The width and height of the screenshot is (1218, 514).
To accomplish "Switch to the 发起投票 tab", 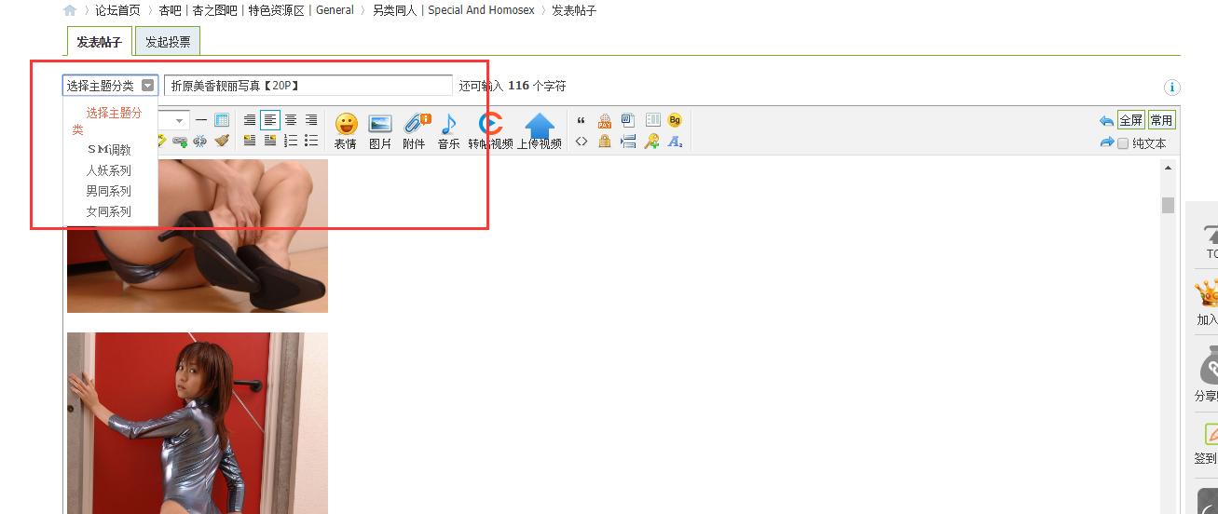I will coord(168,42).
